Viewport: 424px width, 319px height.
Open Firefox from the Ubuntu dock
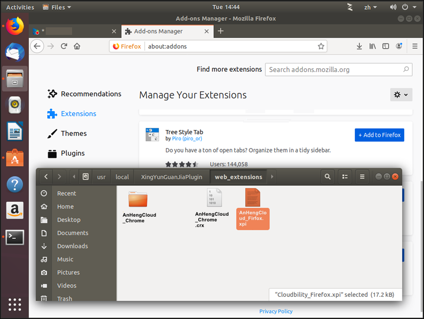point(15,26)
